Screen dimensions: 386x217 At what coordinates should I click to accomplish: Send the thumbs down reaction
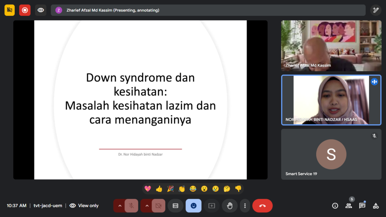(238, 189)
